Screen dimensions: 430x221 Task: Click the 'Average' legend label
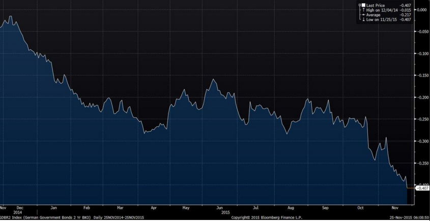[x=373, y=15]
